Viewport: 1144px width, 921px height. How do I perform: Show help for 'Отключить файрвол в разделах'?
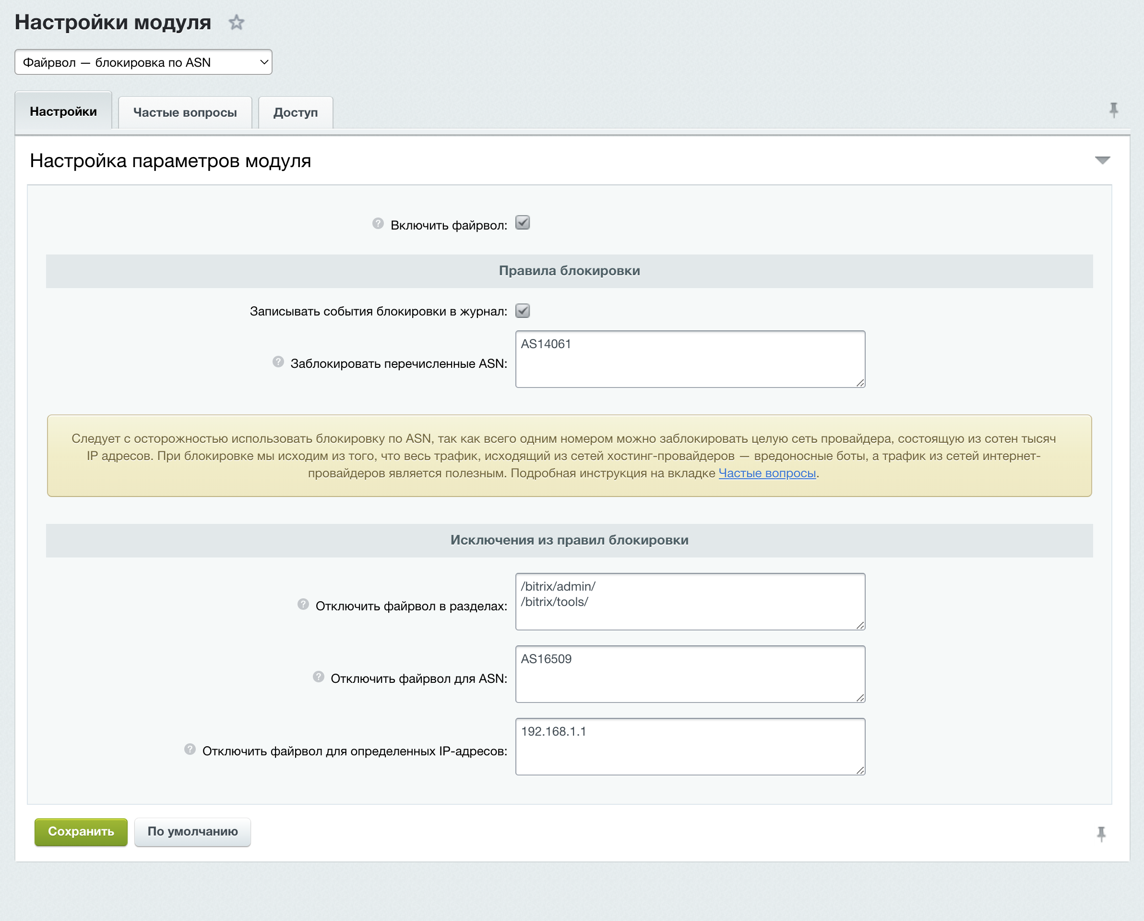click(x=303, y=605)
